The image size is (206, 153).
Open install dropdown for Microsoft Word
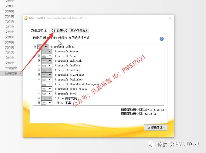pyautogui.click(x=47, y=93)
